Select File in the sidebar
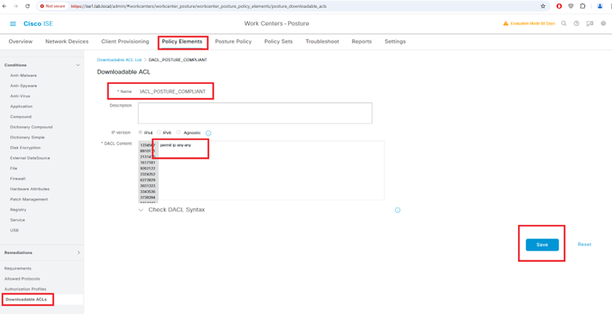The image size is (612, 314). (x=13, y=169)
